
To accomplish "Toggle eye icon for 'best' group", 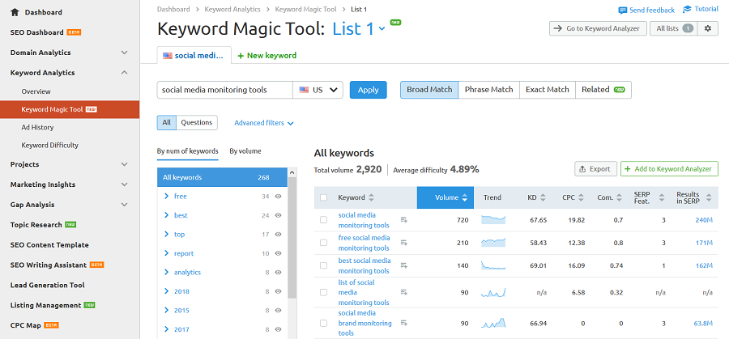I will [278, 215].
